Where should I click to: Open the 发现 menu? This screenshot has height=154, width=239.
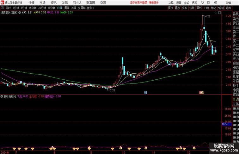pyautogui.click(x=64, y=3)
